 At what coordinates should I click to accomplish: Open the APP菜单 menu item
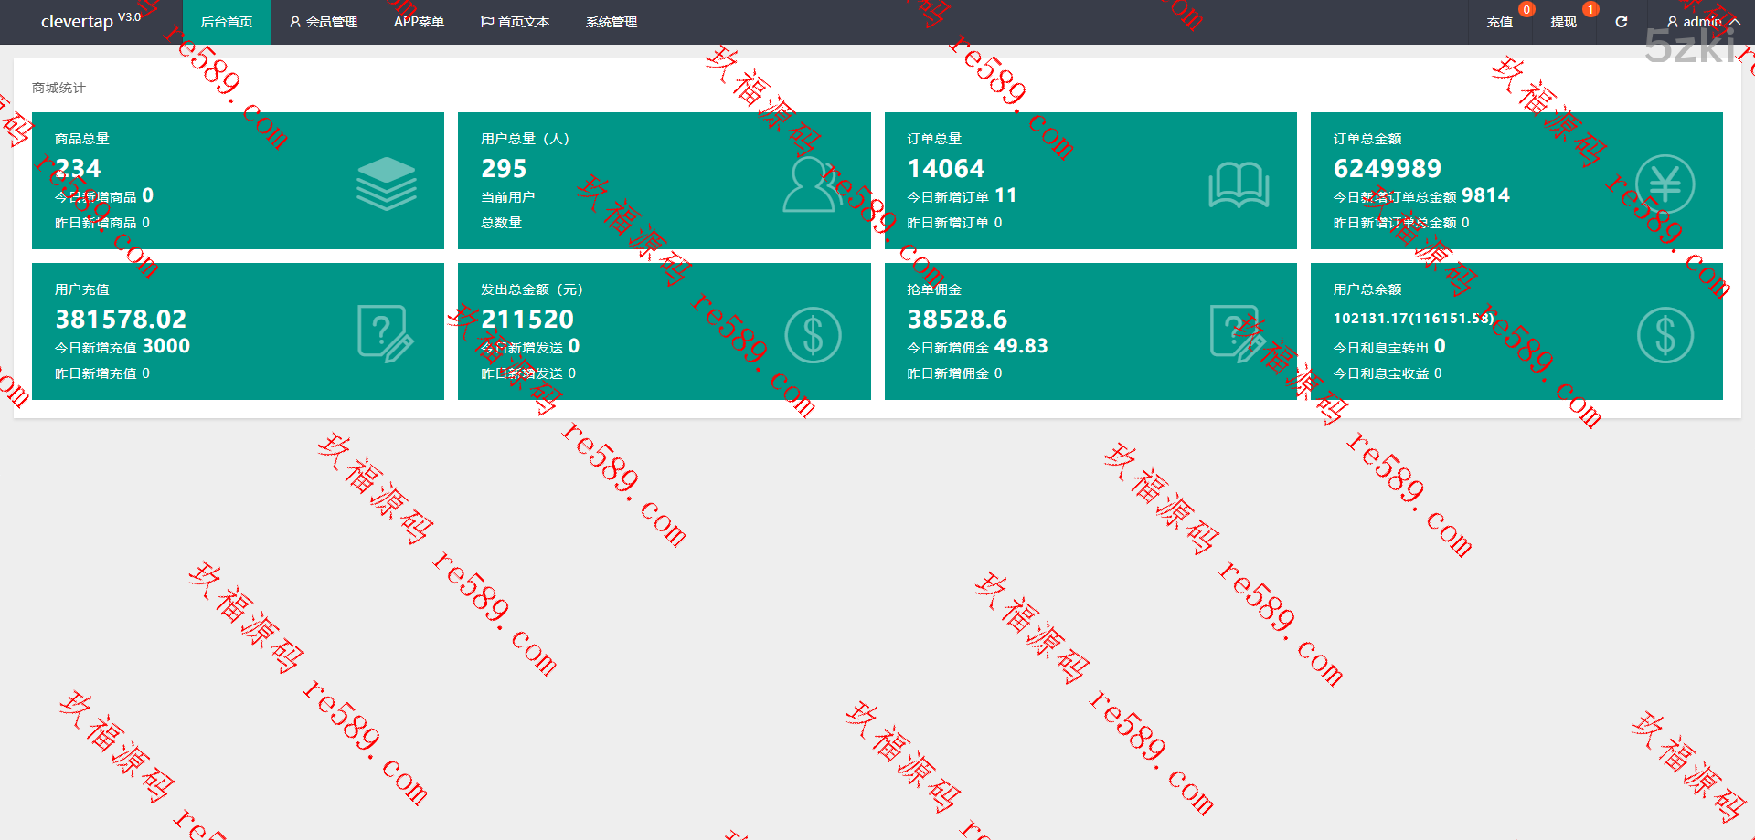tap(419, 22)
